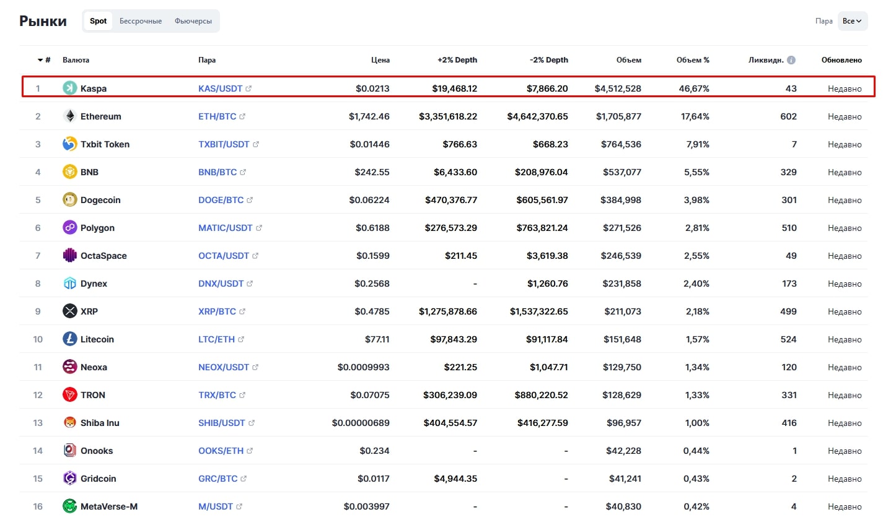The height and width of the screenshot is (517, 896).
Task: Click the Litecoin logo icon
Action: pyautogui.click(x=70, y=339)
